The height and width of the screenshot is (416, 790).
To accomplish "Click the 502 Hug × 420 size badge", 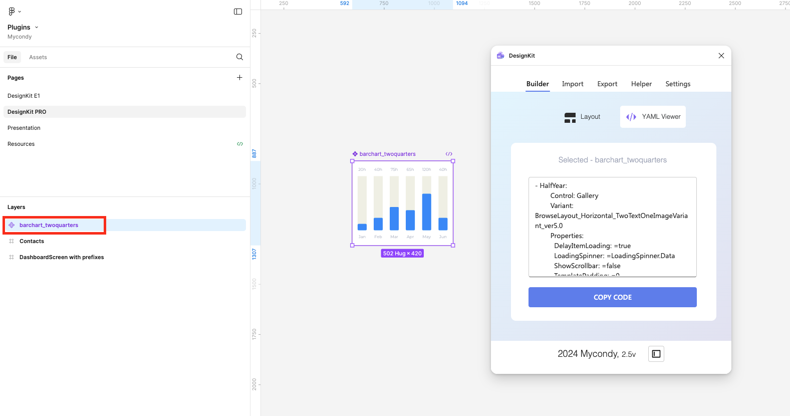I will click(x=402, y=254).
